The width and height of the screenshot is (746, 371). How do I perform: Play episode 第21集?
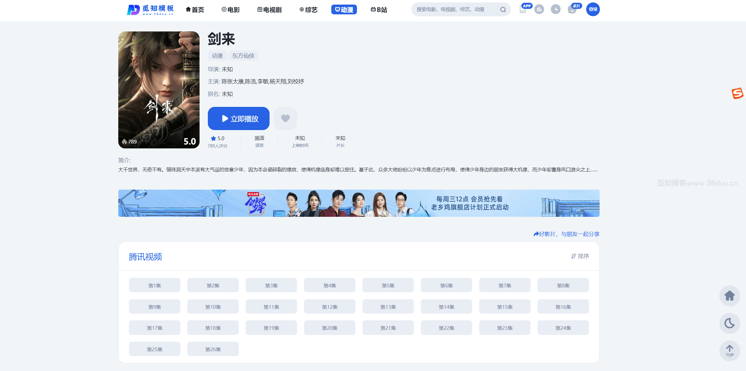pyautogui.click(x=388, y=328)
